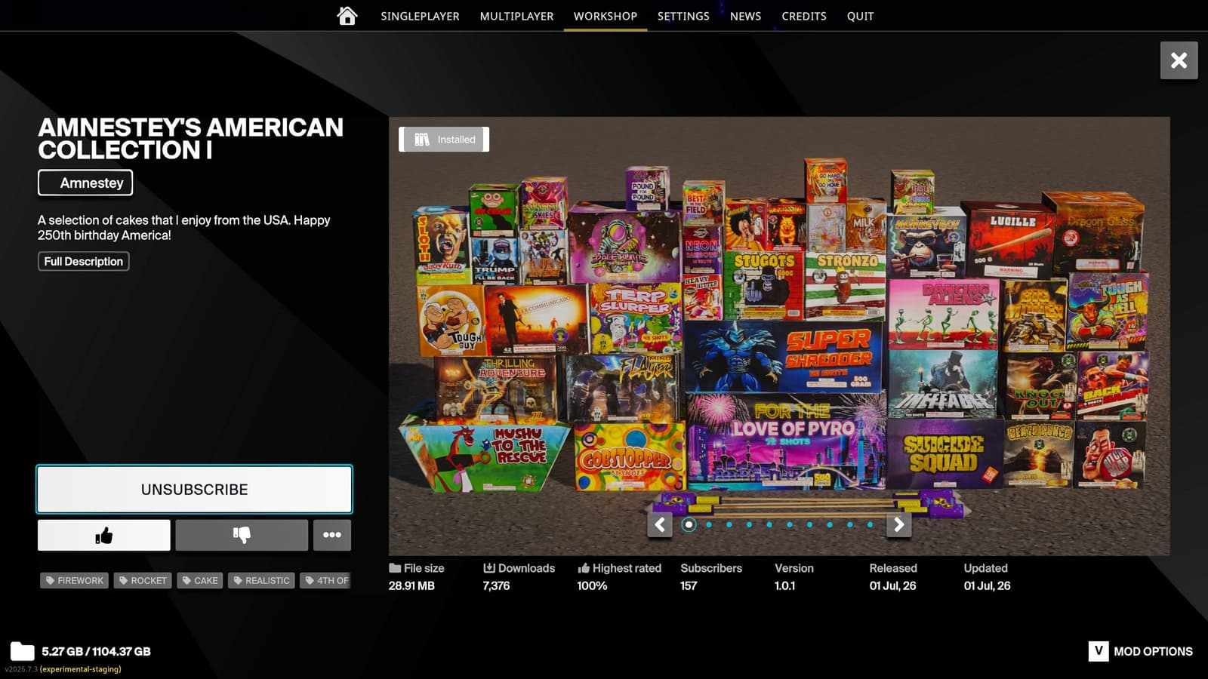The image size is (1208, 679).
Task: Jump to the third carousel dot
Action: [x=729, y=524]
